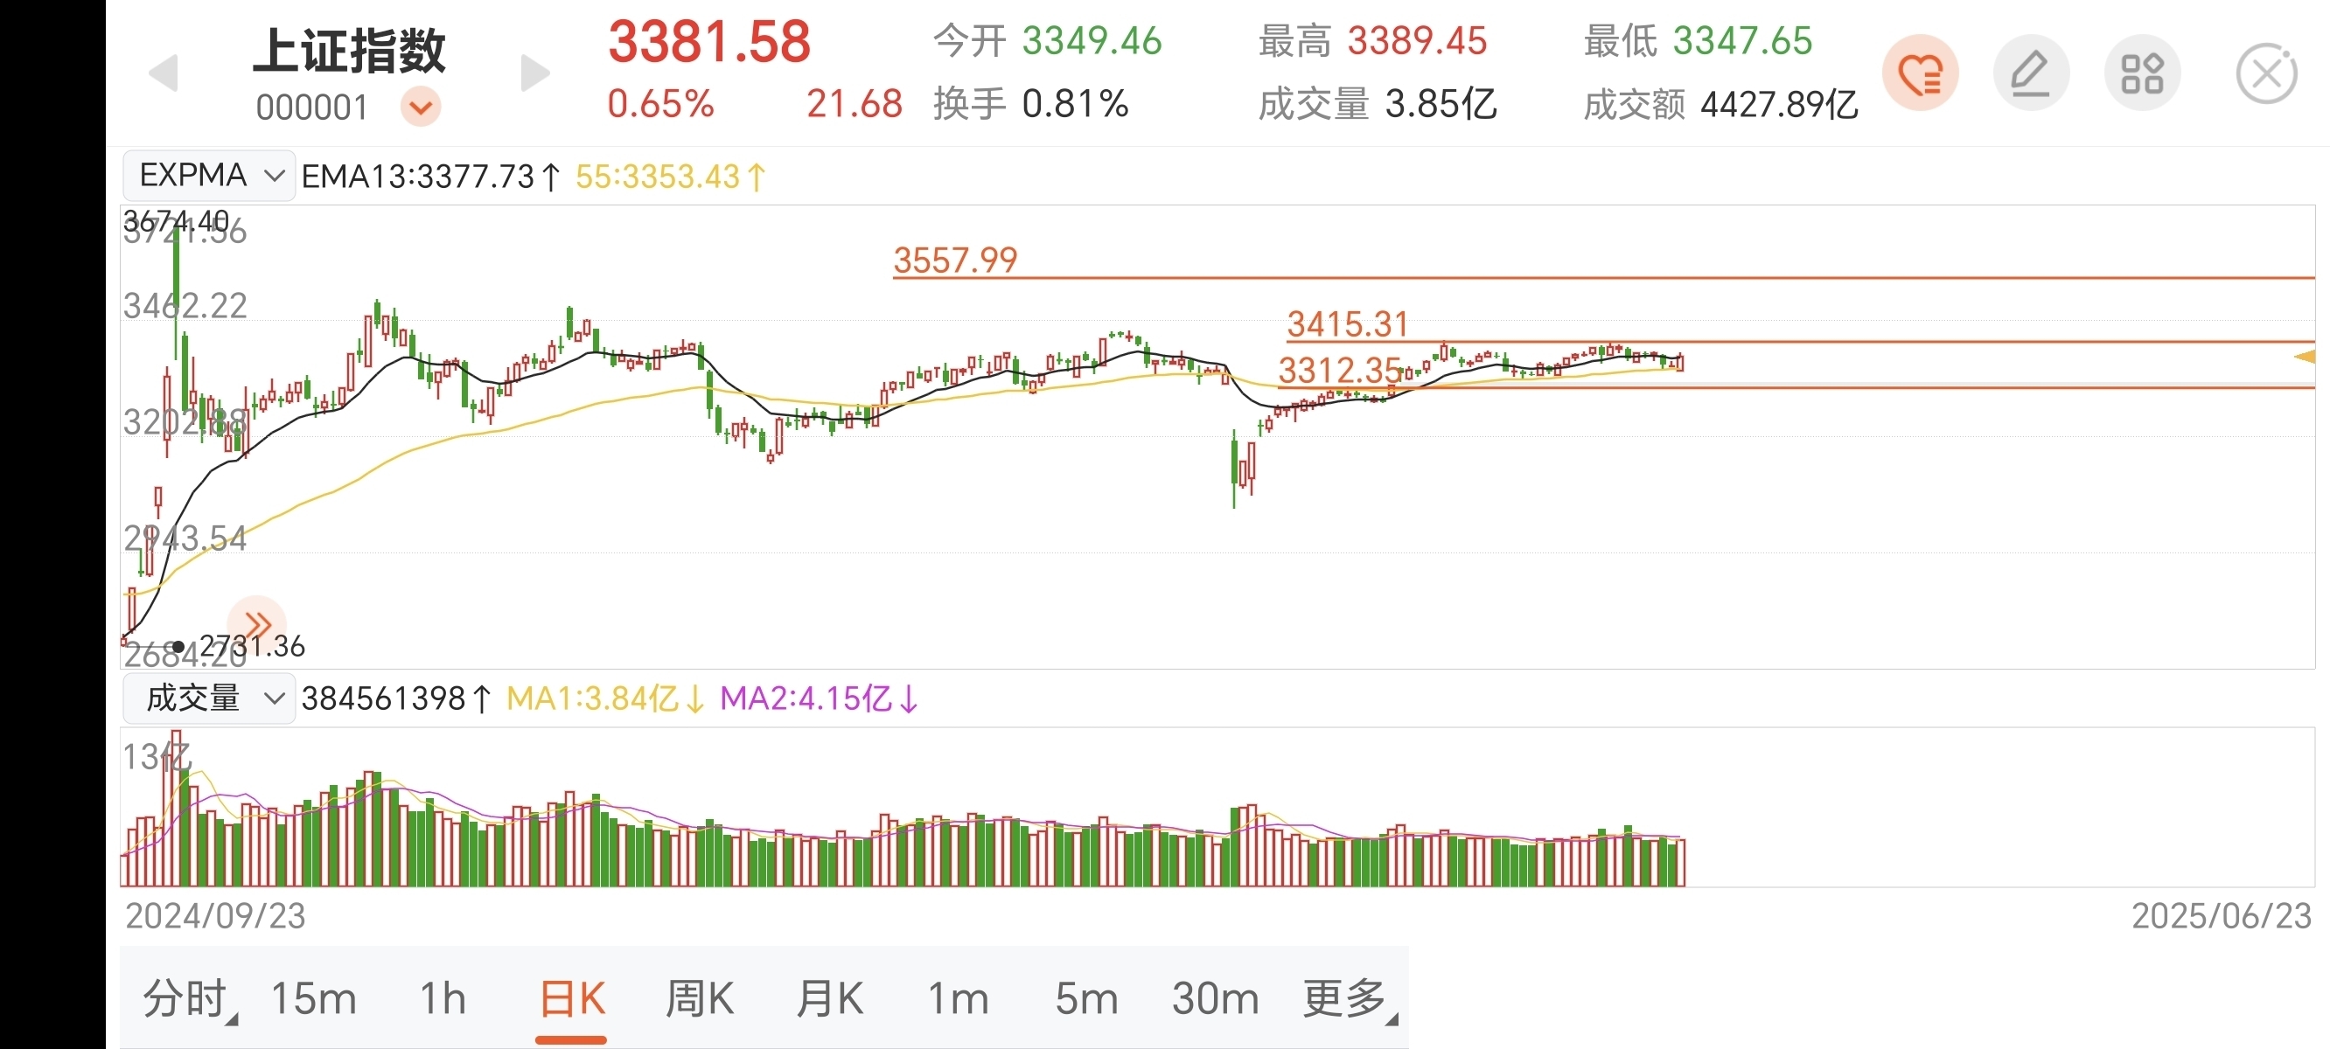
Task: Expand the 更多 timeframe options
Action: tap(1347, 999)
